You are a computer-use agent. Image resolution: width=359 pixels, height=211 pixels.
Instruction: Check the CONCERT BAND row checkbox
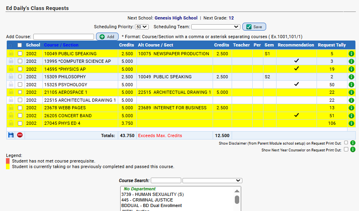tap(20, 116)
